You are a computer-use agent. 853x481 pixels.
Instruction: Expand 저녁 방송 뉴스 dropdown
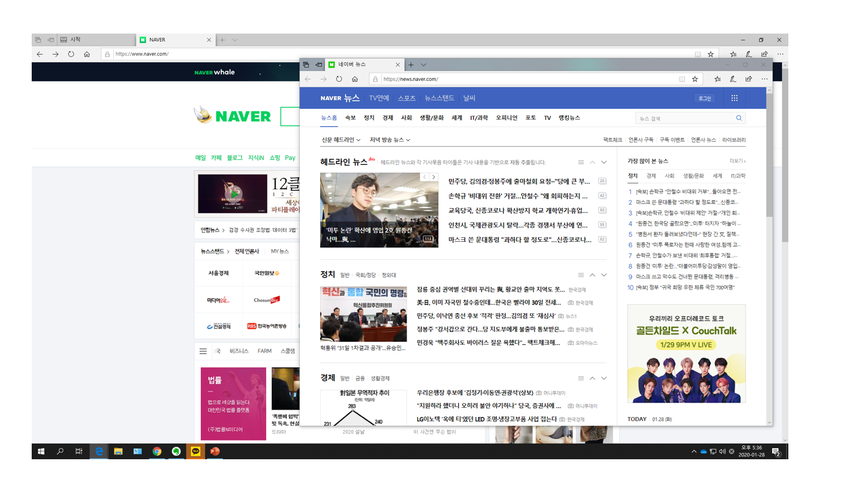tap(390, 140)
